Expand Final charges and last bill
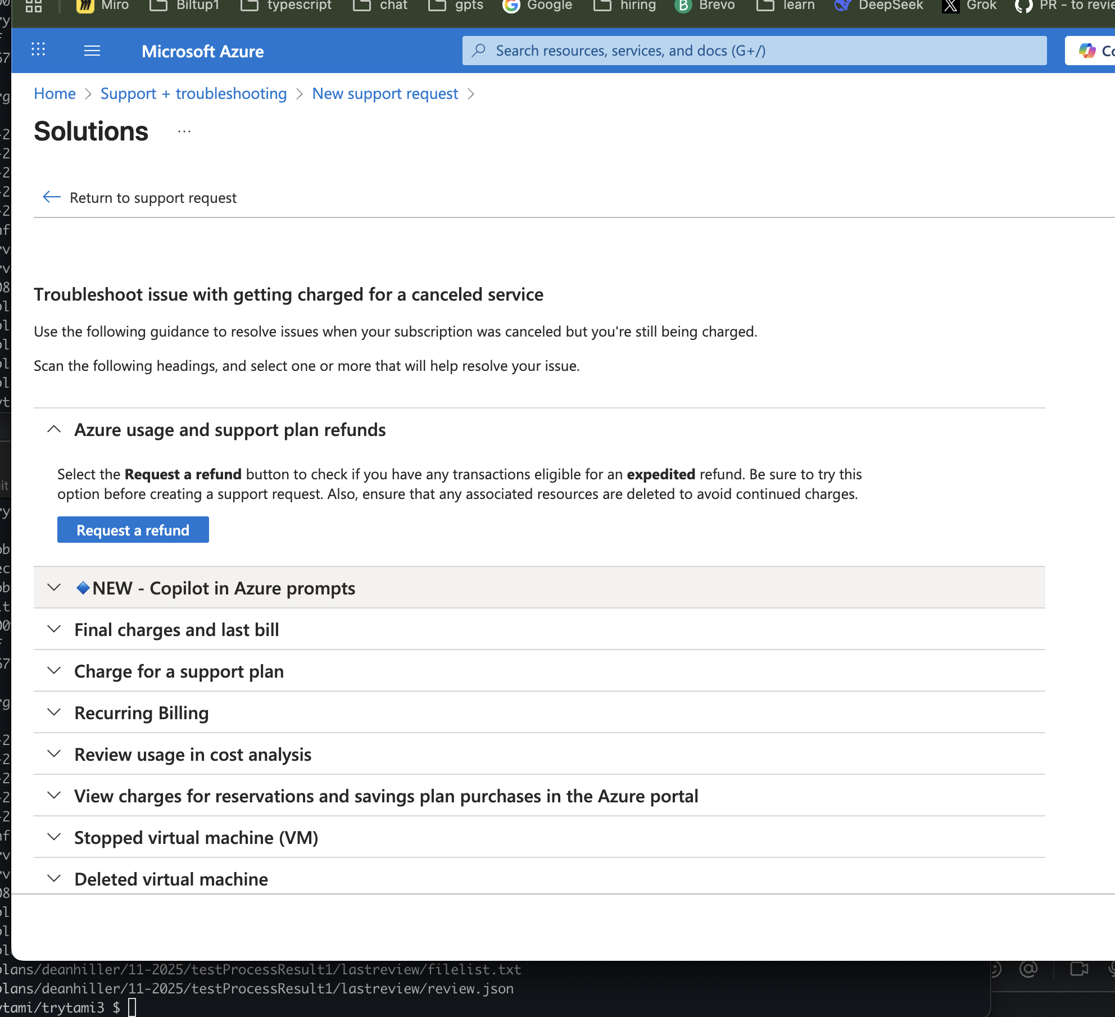The height and width of the screenshot is (1017, 1115). click(540, 629)
